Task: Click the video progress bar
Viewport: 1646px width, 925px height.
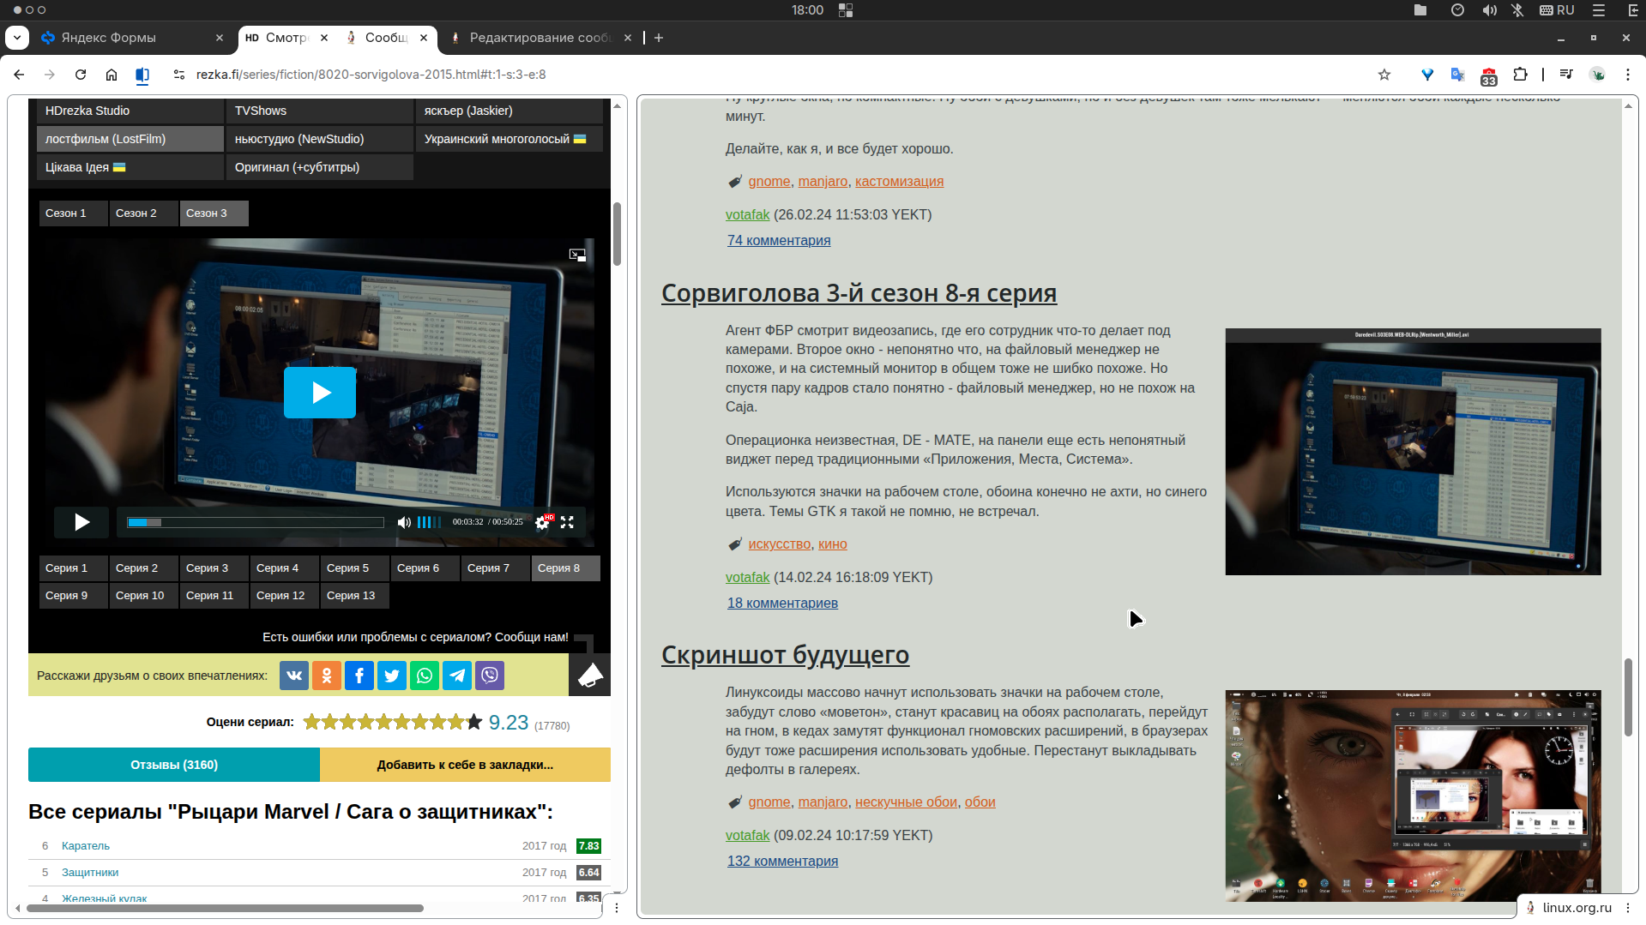Action: tap(256, 522)
